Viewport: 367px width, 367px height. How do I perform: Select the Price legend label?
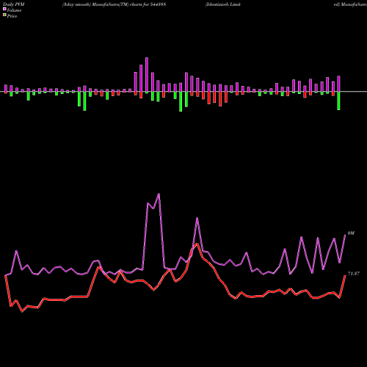click(x=12, y=16)
